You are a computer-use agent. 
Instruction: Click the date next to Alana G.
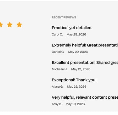77,86
